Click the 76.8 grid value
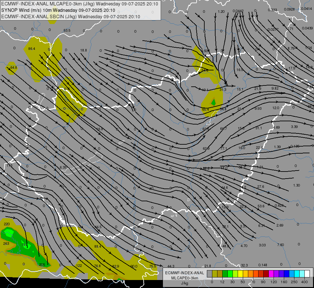This screenshot has width=314, height=288. [x=97, y=266]
